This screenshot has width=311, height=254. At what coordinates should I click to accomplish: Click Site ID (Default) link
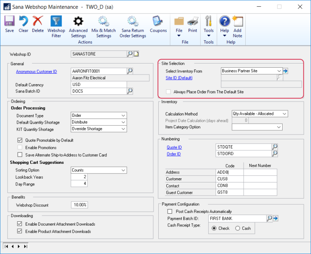click(x=179, y=78)
